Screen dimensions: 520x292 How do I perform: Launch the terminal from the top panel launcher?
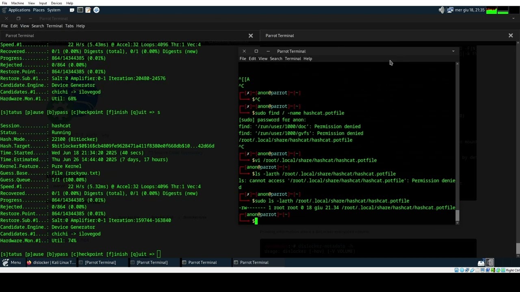click(80, 10)
